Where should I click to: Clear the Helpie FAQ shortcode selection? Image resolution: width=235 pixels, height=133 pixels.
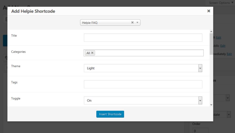[132, 22]
